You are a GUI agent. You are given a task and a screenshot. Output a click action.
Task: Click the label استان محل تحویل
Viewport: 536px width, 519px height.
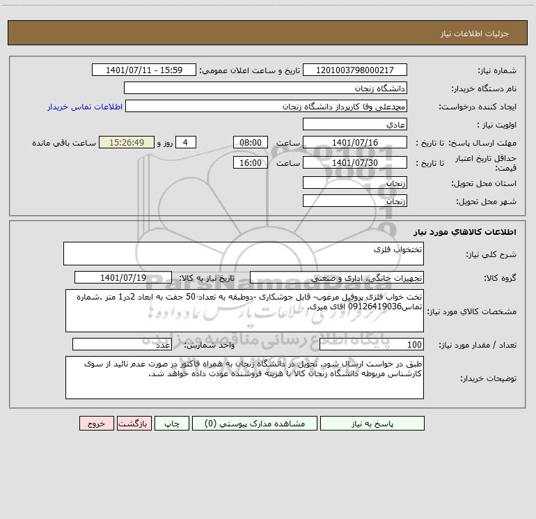pyautogui.click(x=484, y=183)
